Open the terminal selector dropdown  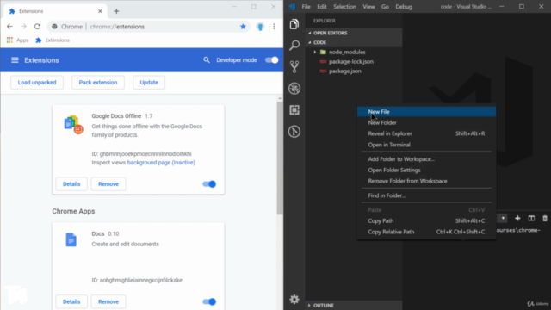pyautogui.click(x=503, y=218)
